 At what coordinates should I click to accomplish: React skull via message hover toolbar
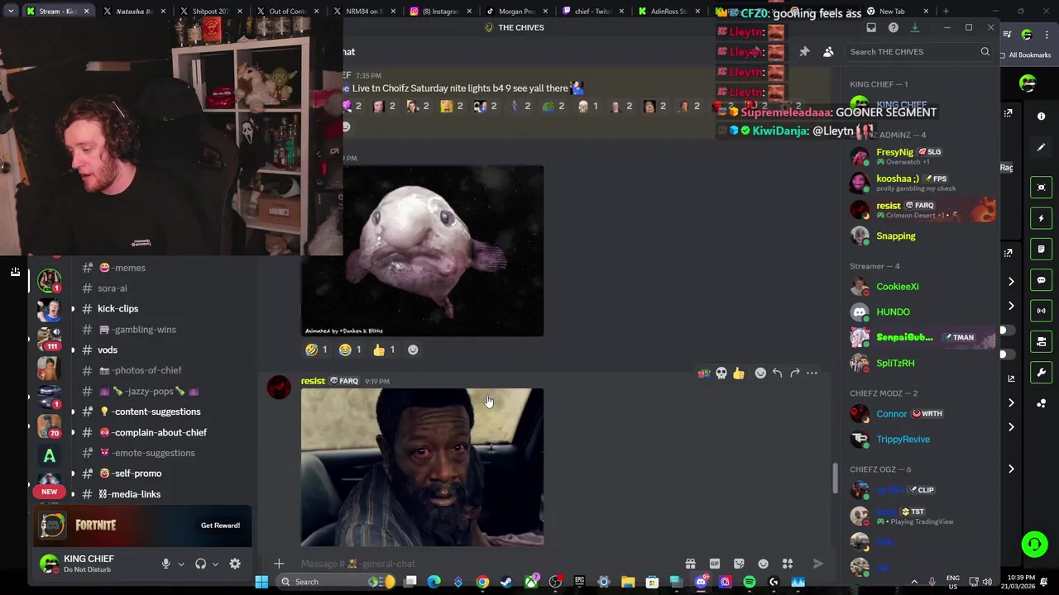tap(721, 374)
